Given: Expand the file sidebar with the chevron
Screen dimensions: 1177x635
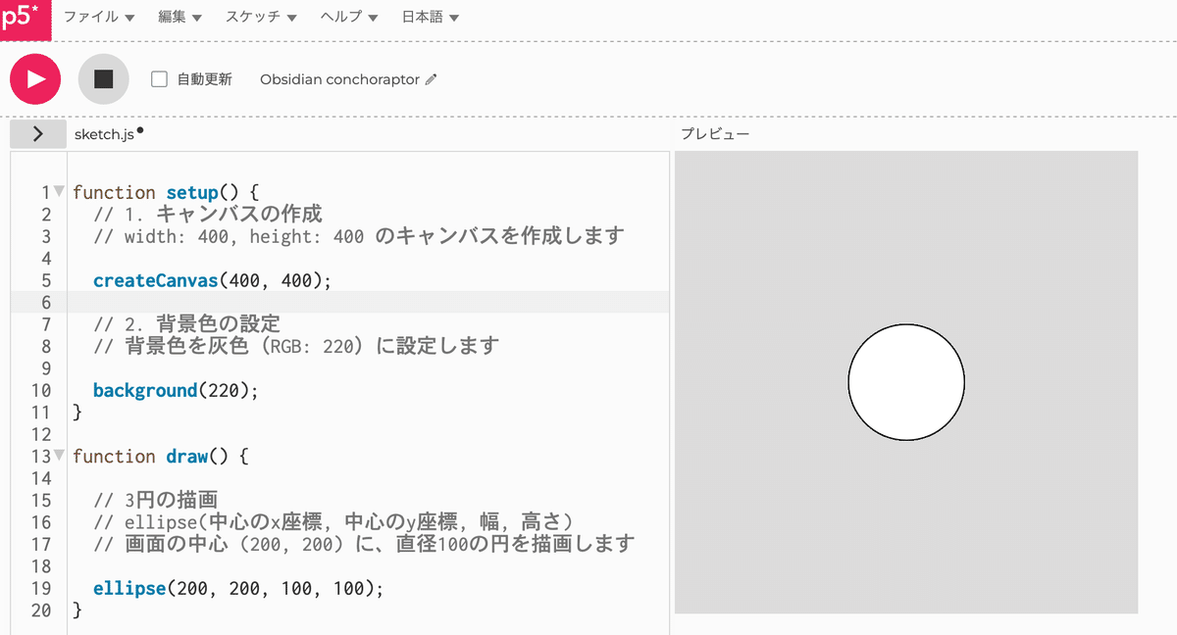Looking at the screenshot, I should 37,132.
